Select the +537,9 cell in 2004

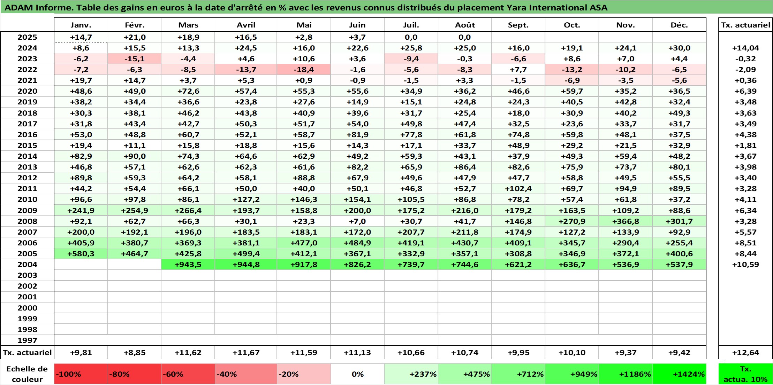(x=679, y=265)
